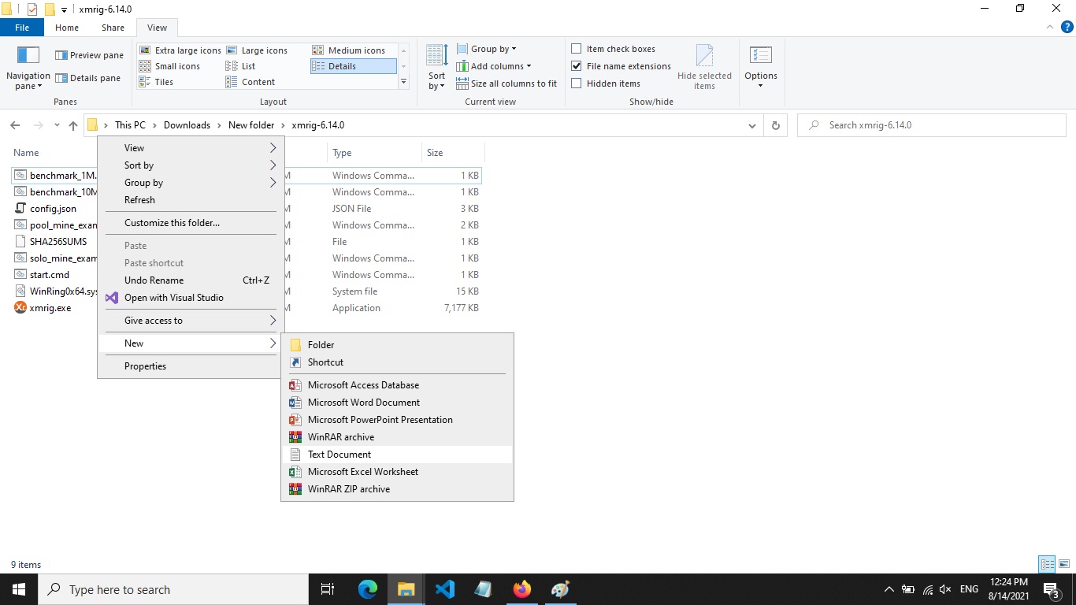
Task: Switch to the Home tab
Action: pyautogui.click(x=67, y=28)
